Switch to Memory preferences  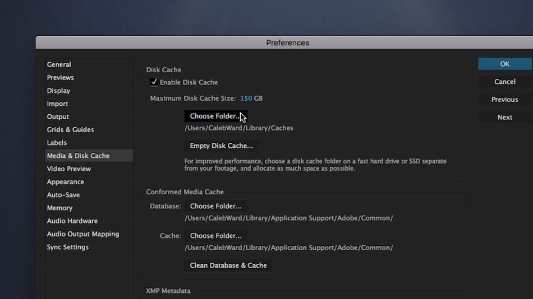click(x=60, y=208)
